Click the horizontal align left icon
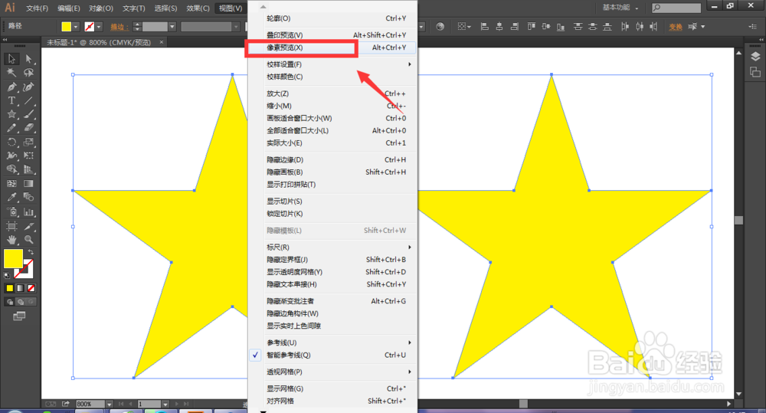The image size is (766, 413). (485, 26)
